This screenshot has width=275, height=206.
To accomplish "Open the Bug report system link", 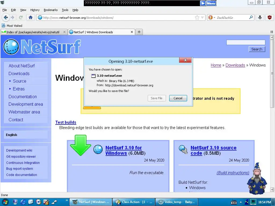I will click(19, 168).
